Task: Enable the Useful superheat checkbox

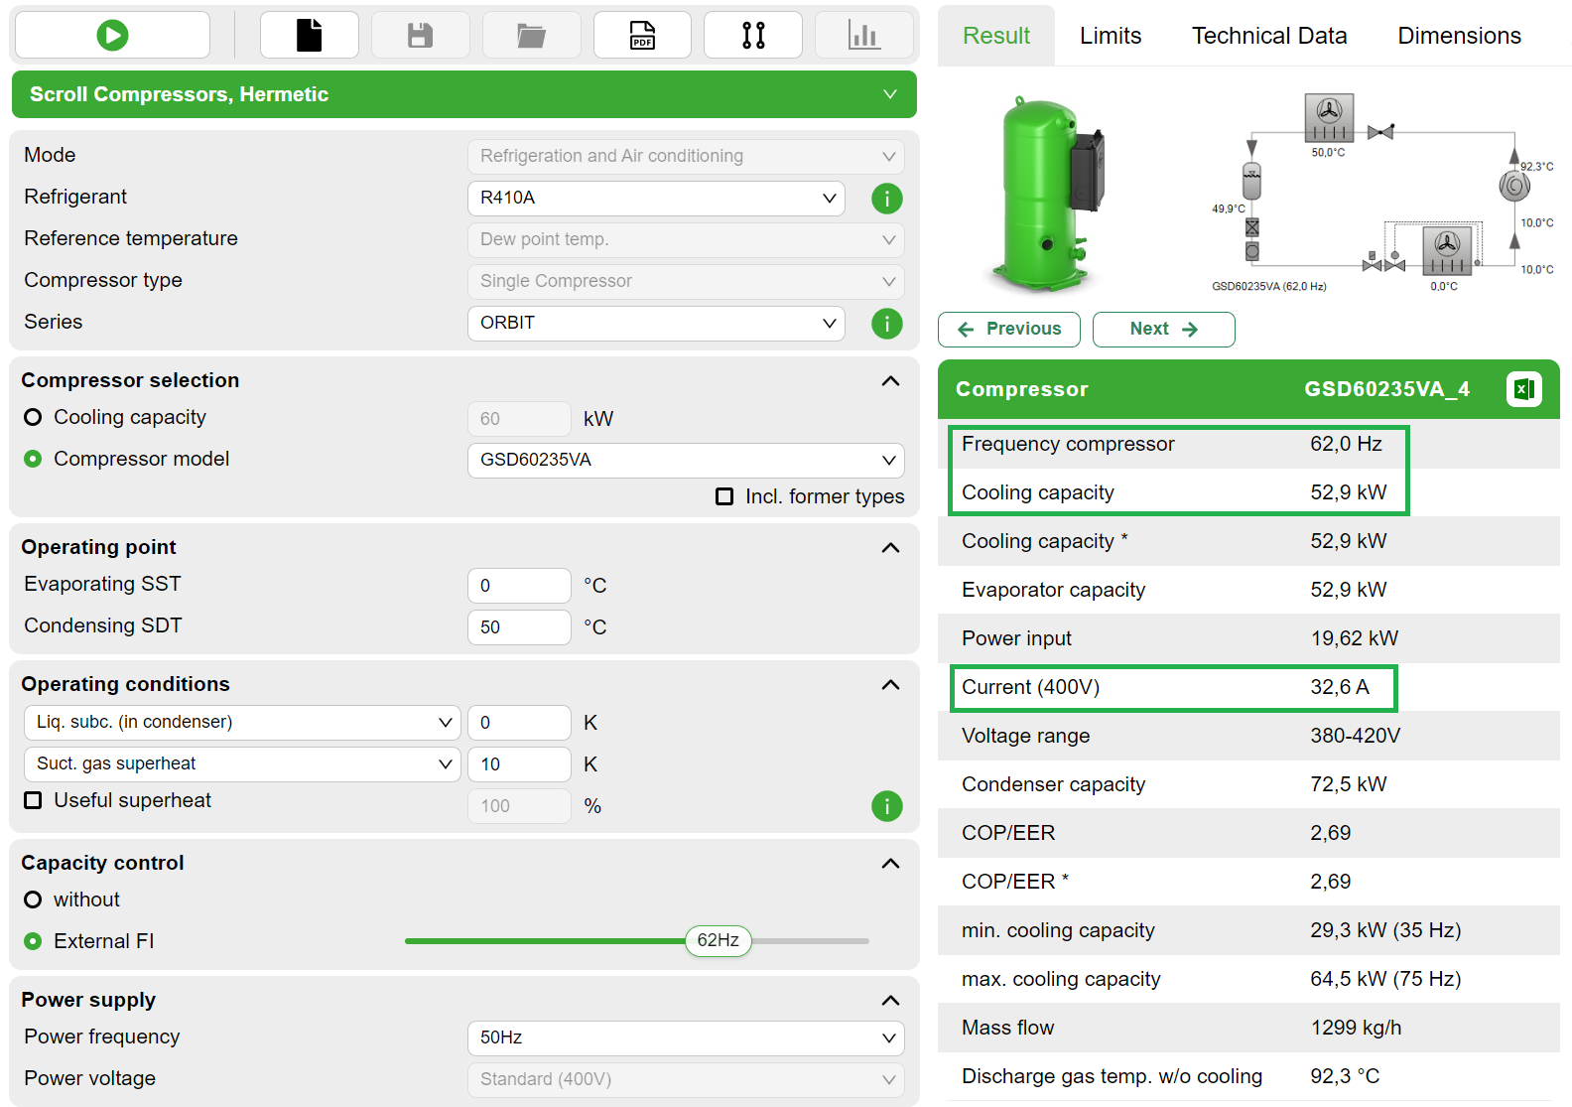Action: click(x=33, y=800)
